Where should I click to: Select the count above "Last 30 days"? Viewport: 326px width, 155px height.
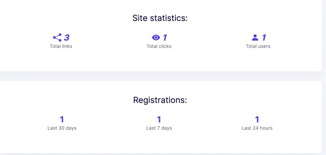click(62, 119)
